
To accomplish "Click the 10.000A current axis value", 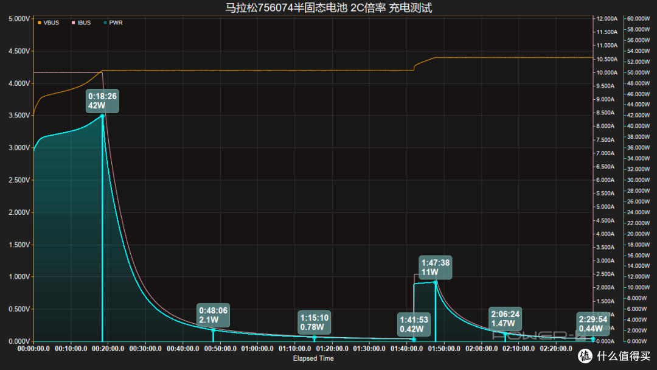I will [607, 72].
